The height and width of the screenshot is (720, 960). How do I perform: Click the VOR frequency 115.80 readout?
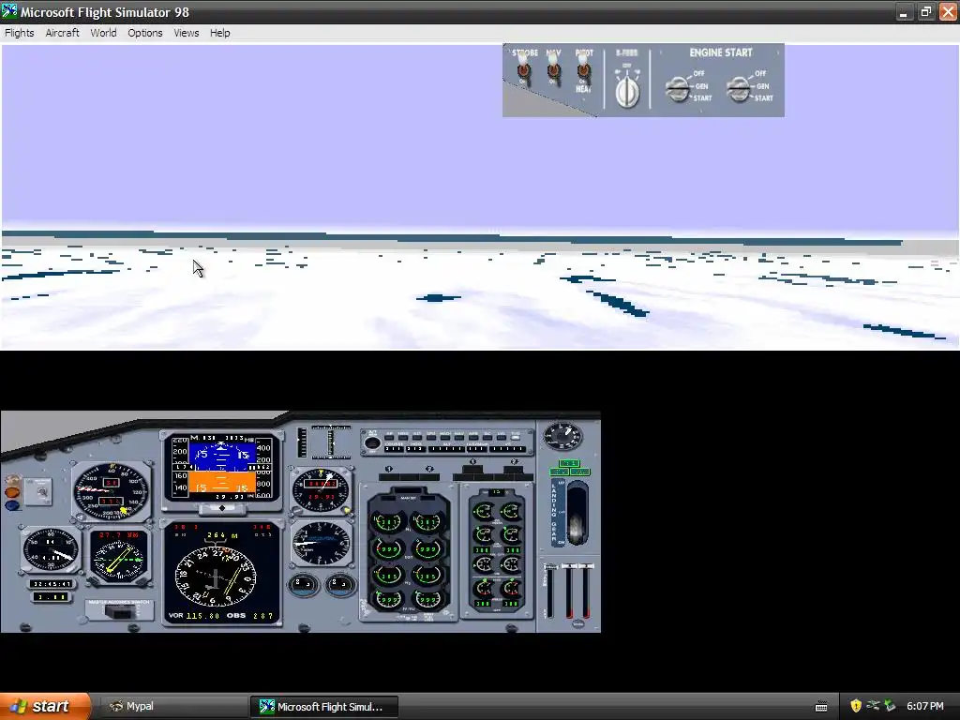(x=202, y=615)
